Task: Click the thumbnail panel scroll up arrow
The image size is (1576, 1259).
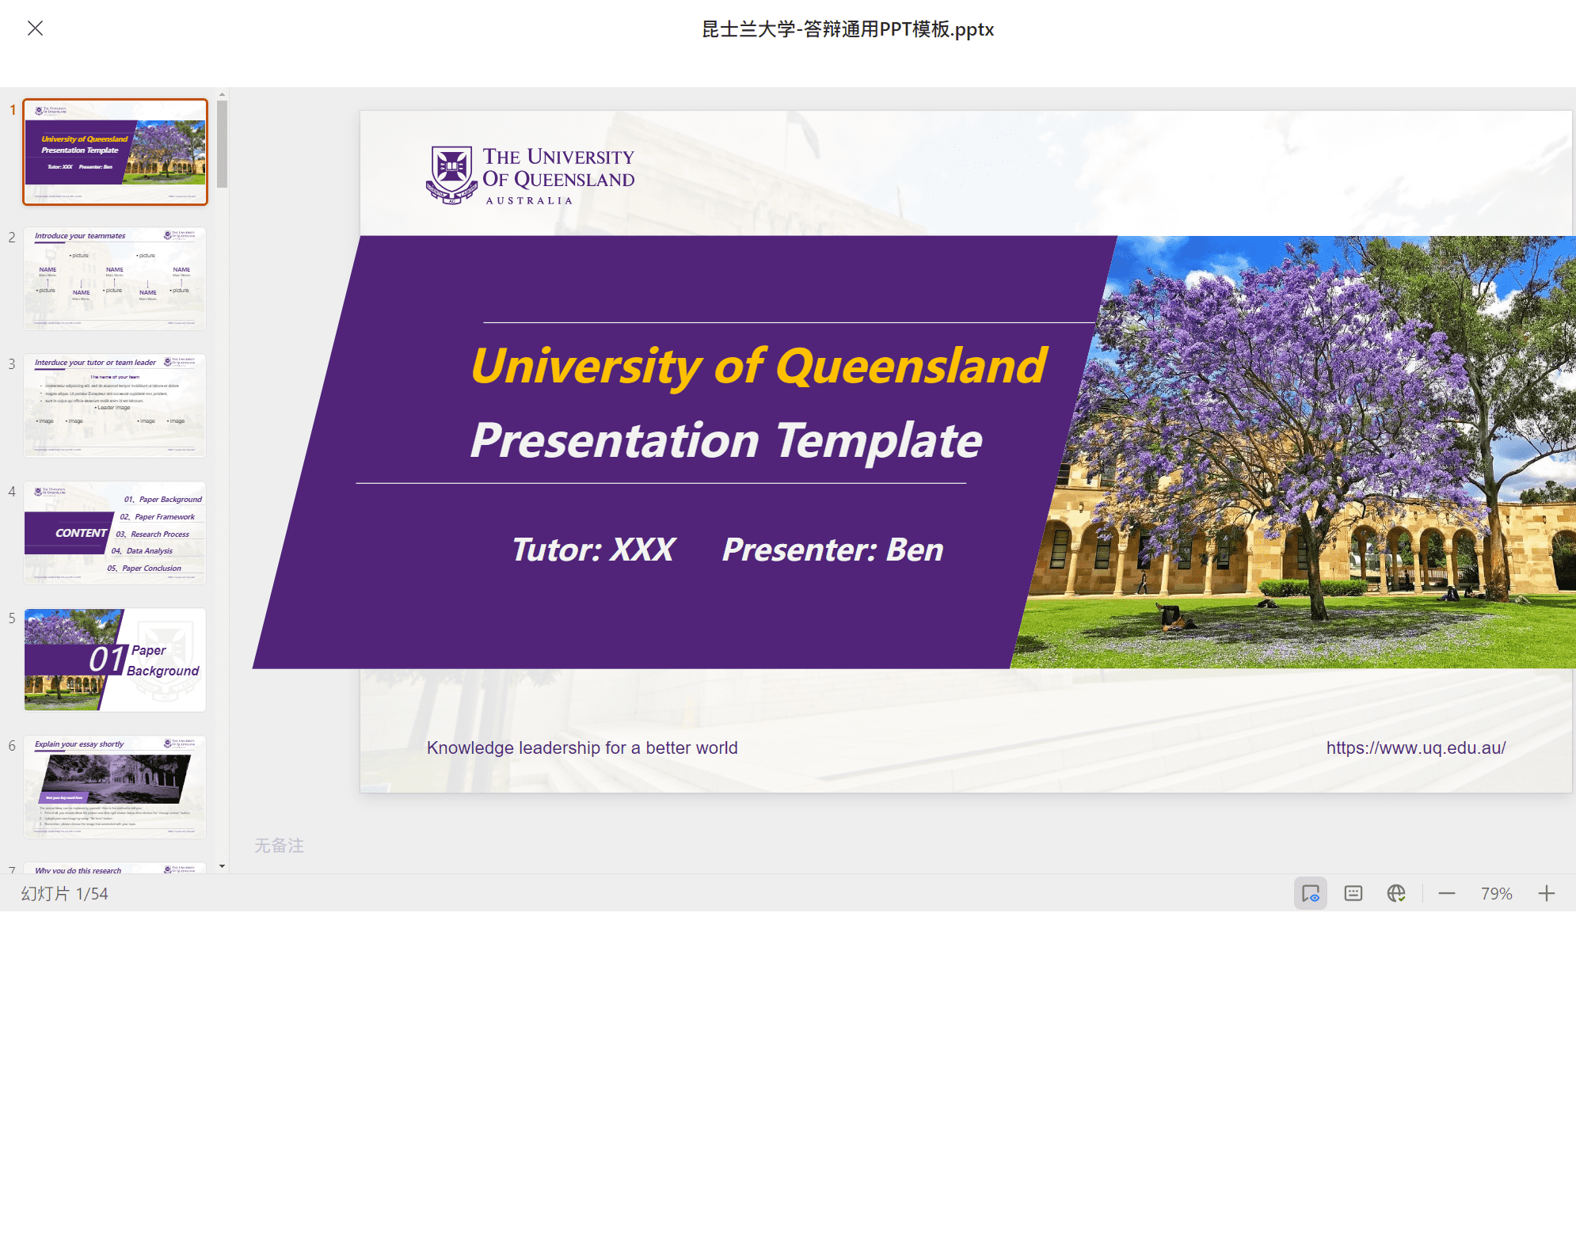Action: coord(222,94)
